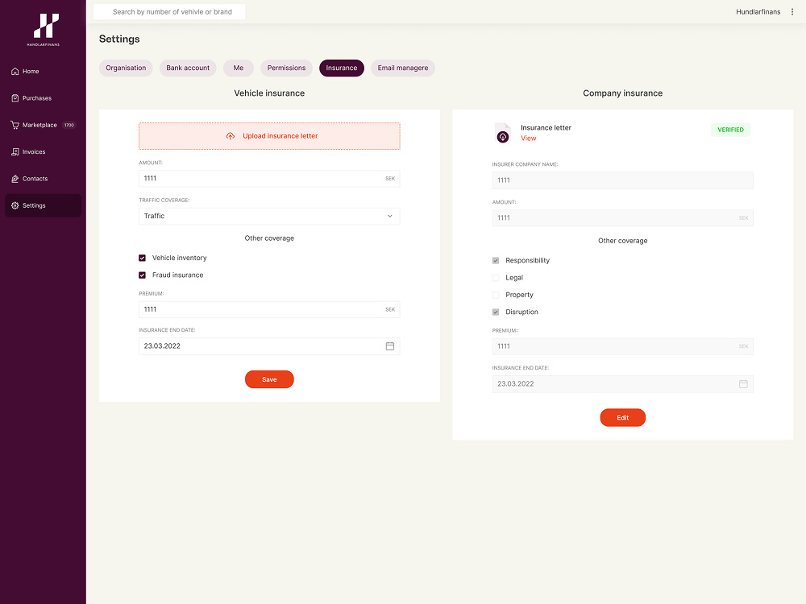Click the Invoices document icon
The image size is (806, 604).
click(x=15, y=151)
